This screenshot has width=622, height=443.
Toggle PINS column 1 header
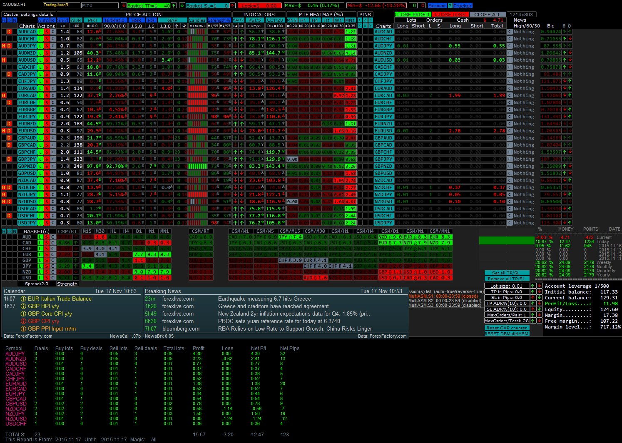click(359, 20)
